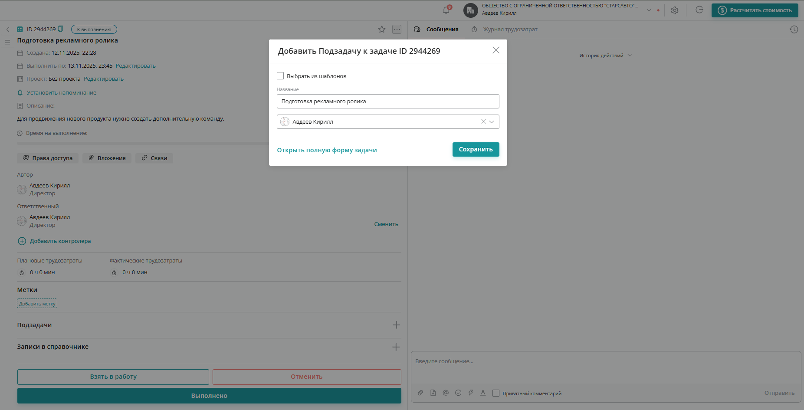
Task: Click Сменить responsible link
Action: [x=386, y=224]
